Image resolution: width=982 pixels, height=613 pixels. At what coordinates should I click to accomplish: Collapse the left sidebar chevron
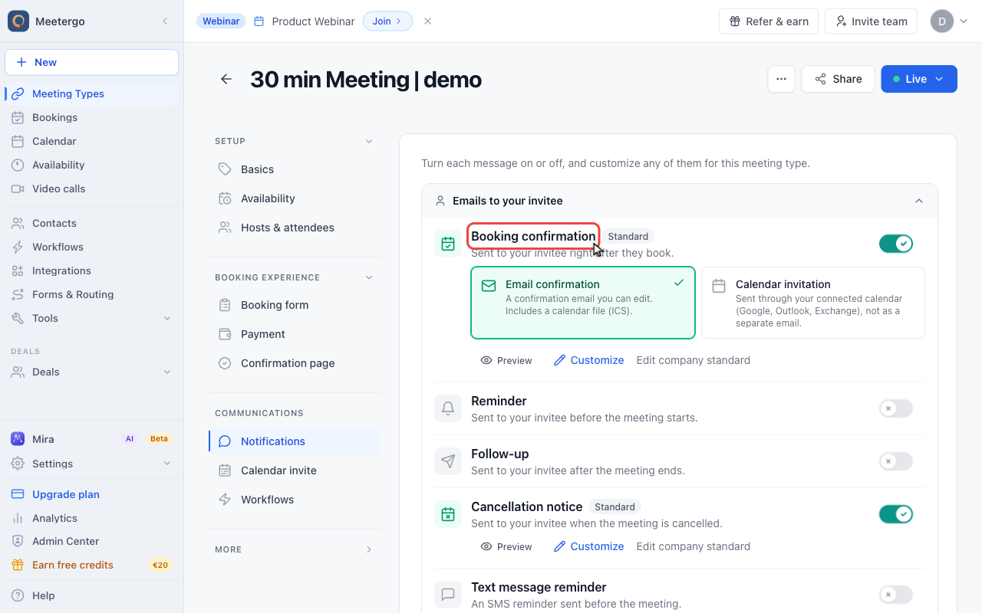click(165, 21)
